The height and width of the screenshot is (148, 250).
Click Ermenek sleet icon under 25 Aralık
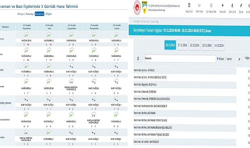71,81
